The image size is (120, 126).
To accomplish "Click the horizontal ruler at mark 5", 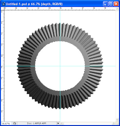I will pyautogui.click(x=60, y=9).
